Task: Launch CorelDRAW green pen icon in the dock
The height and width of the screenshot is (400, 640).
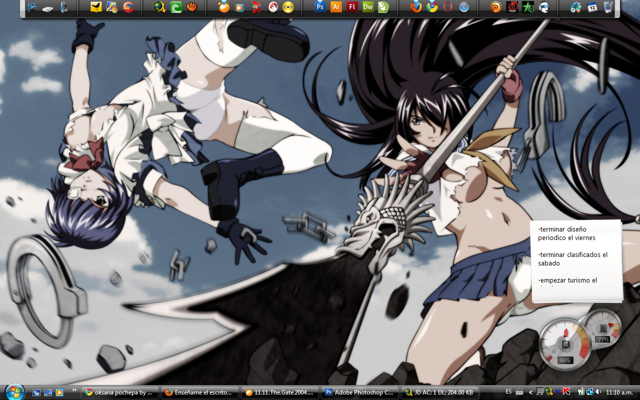Action: pyautogui.click(x=383, y=7)
